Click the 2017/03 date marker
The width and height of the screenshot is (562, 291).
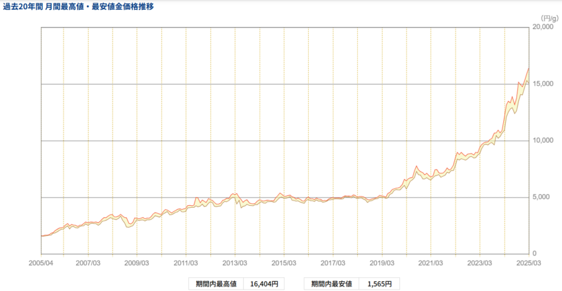coord(333,262)
